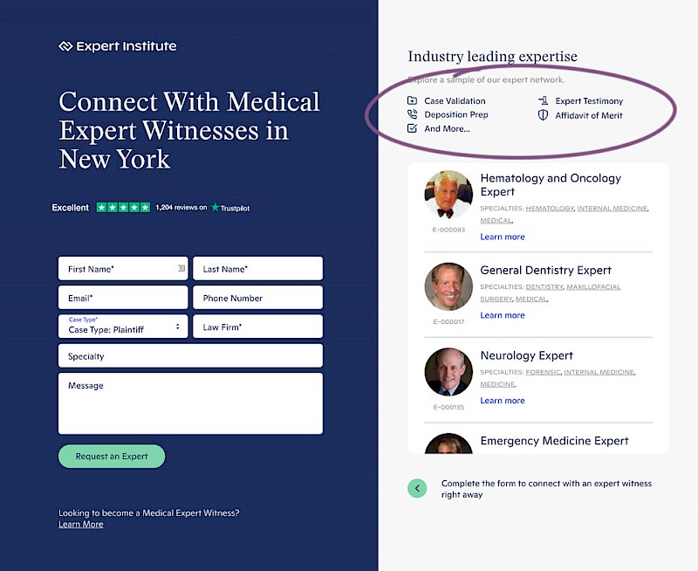Click the Expert Testimony icon
Image resolution: width=698 pixels, height=571 pixels.
click(544, 101)
